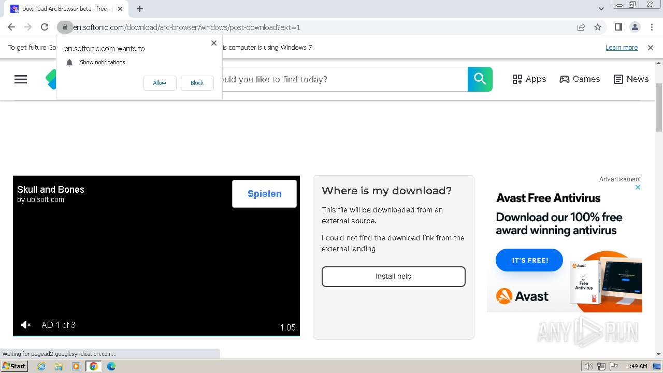The image size is (663, 373).
Task: Close the notification permission popup
Action: coord(214,43)
